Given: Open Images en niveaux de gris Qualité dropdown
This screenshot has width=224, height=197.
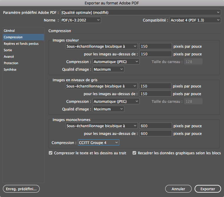Looking at the screenshot, I should [x=108, y=109].
